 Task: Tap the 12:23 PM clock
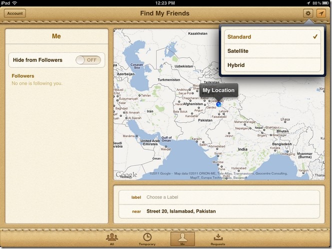[165, 3]
